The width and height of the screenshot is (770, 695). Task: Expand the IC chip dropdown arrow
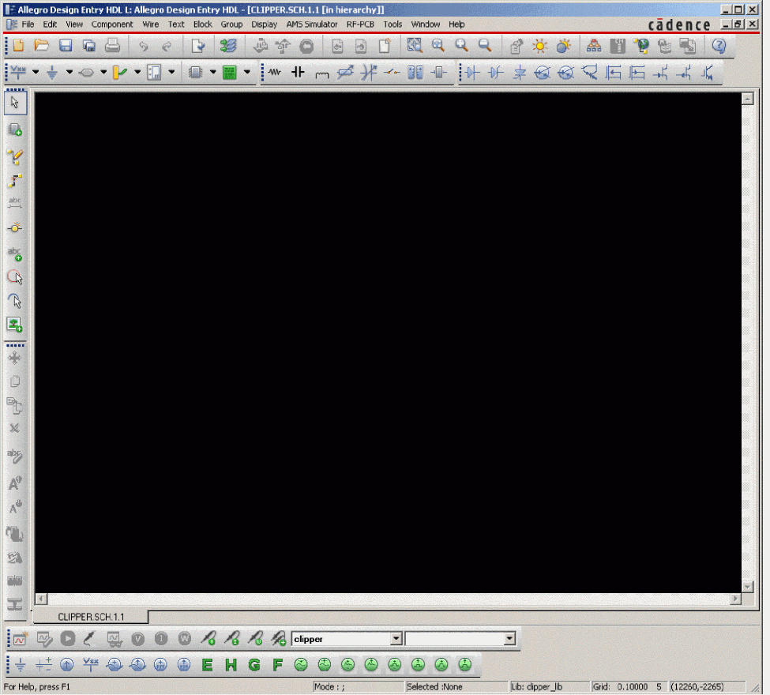pyautogui.click(x=213, y=72)
